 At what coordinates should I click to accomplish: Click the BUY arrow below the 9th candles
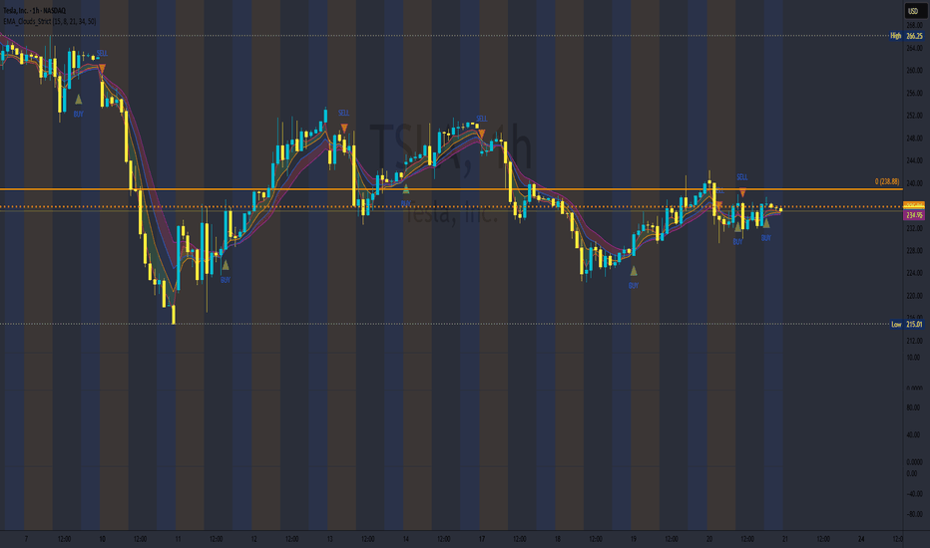[78, 100]
